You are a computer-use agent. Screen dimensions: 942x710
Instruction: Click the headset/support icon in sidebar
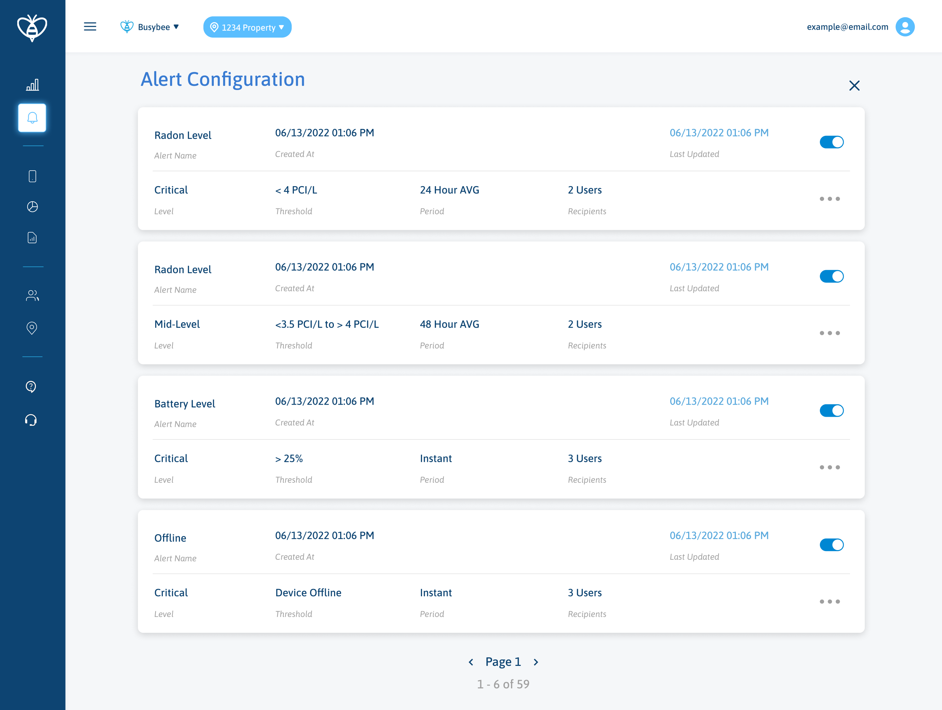coord(32,418)
